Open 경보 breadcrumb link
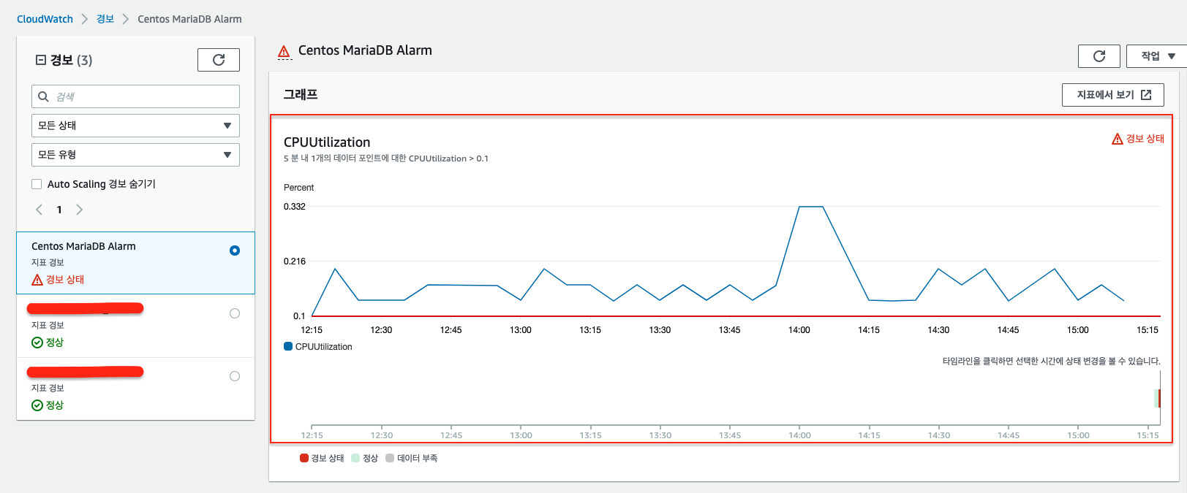Screen dimensions: 1187x493 tap(105, 19)
